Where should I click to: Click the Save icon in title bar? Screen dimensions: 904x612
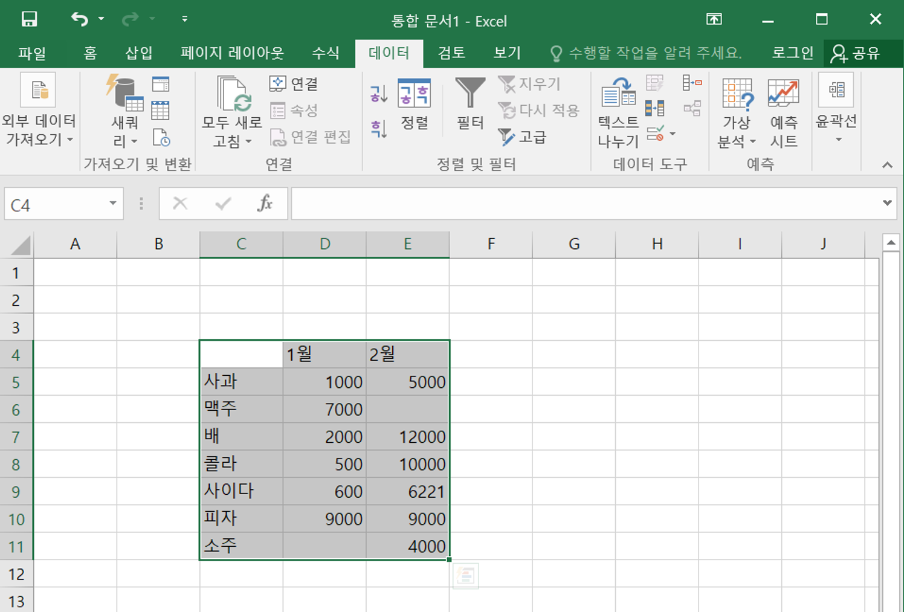29,19
